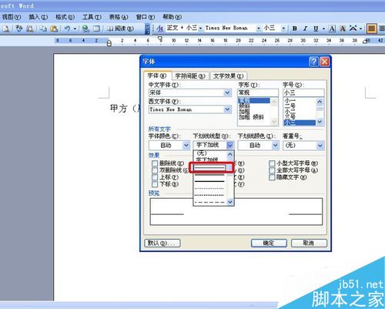385x309 pixels.
Task: Select 倾斜 in the 字形 list
Action: 244,106
